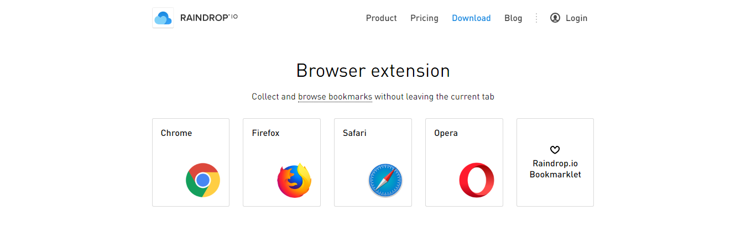Select the Download nav item
746x226 pixels.
[x=471, y=18]
